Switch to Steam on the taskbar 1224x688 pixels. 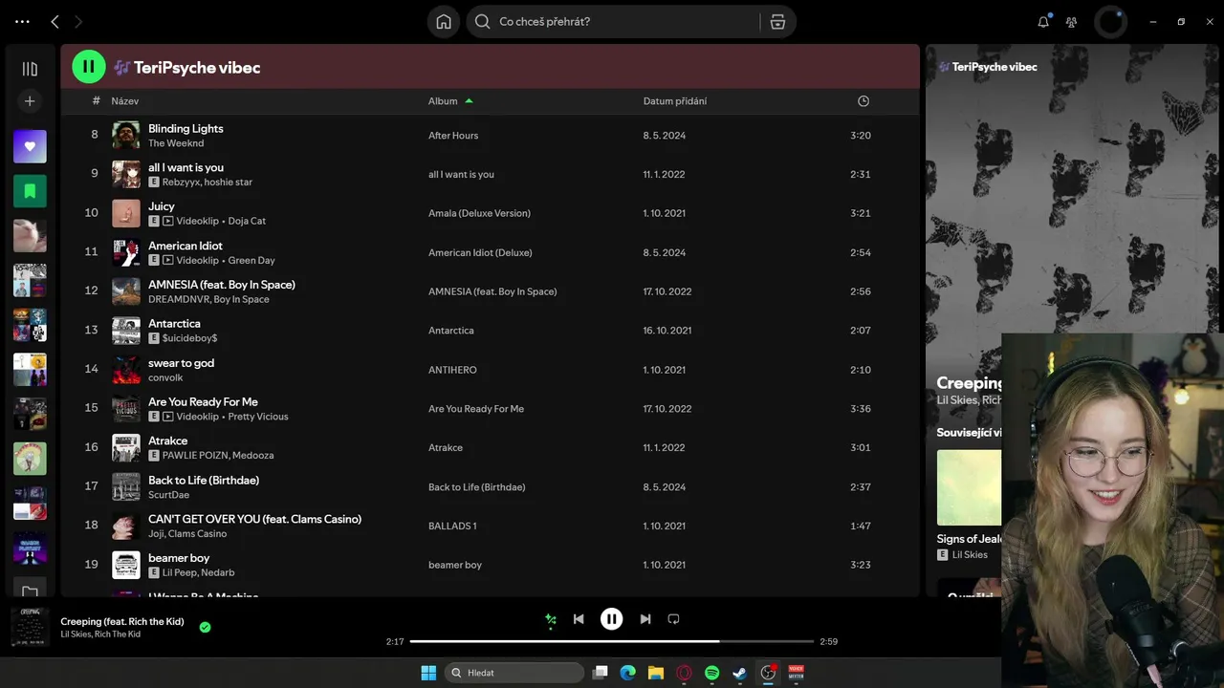[739, 673]
